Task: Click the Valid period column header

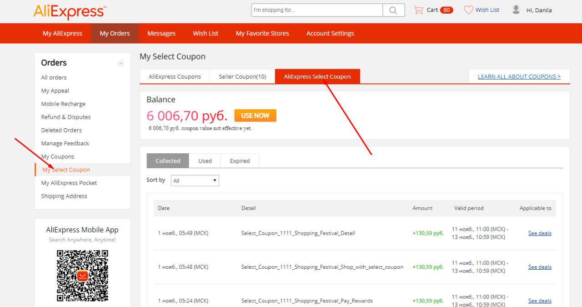Action: pos(469,208)
